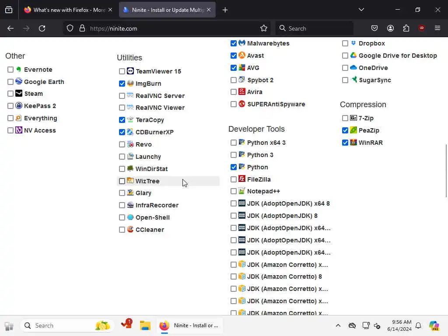Click the 7-Zip icon
This screenshot has height=336, width=448.
pyautogui.click(x=353, y=118)
